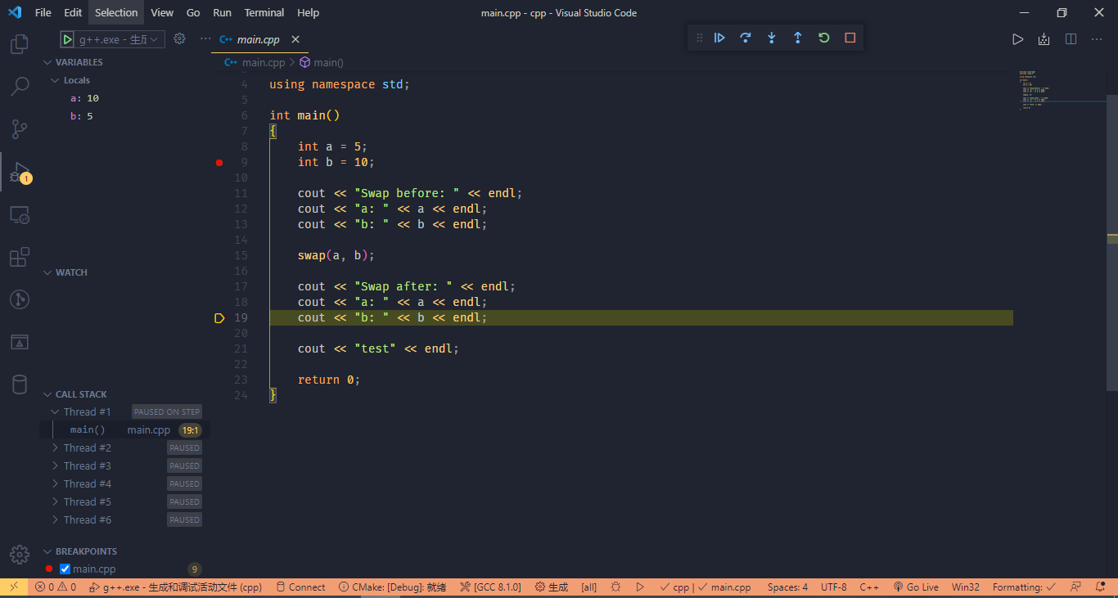The height and width of the screenshot is (598, 1118).
Task: Open launch.json via the gear icon
Action: pyautogui.click(x=180, y=38)
